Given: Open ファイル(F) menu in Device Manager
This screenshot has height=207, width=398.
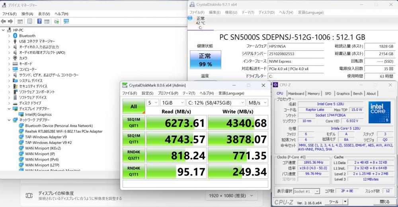Looking at the screenshot, I should [x=10, y=13].
